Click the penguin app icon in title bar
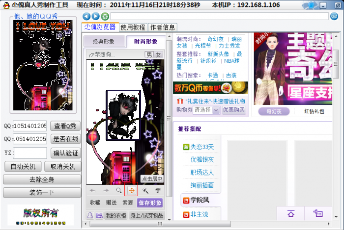This screenshot has height=230, width=344. [6, 5]
